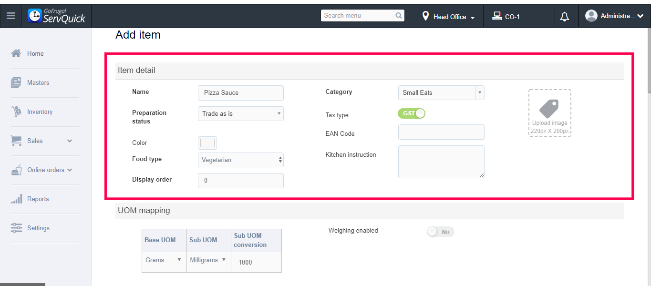Screen dimensions: 651x286
Task: Pick a color from the Color swatch
Action: click(x=207, y=143)
